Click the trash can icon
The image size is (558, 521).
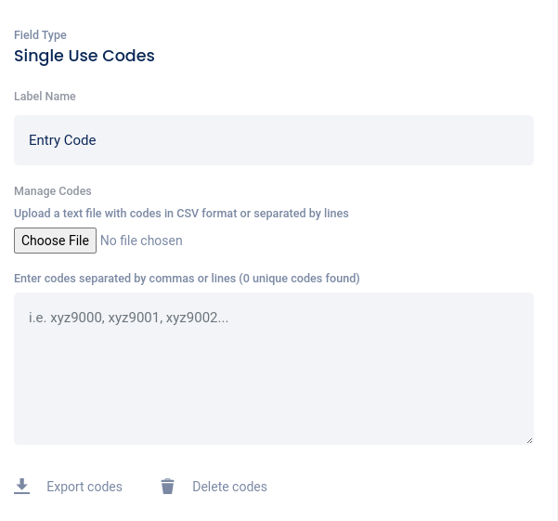[x=167, y=487]
